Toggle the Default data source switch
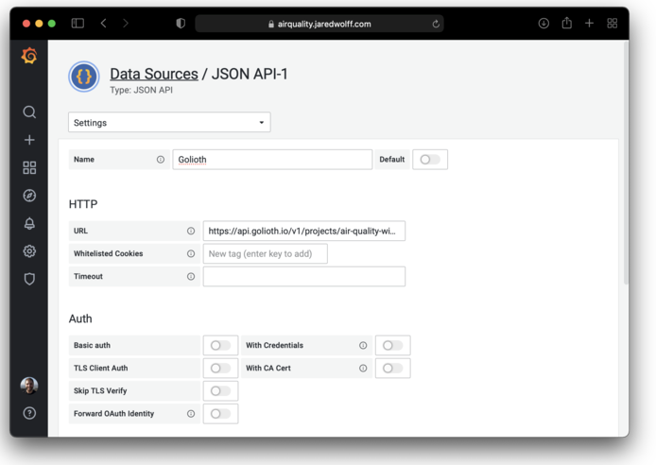Screen dimensions: 656x465 [x=429, y=160]
